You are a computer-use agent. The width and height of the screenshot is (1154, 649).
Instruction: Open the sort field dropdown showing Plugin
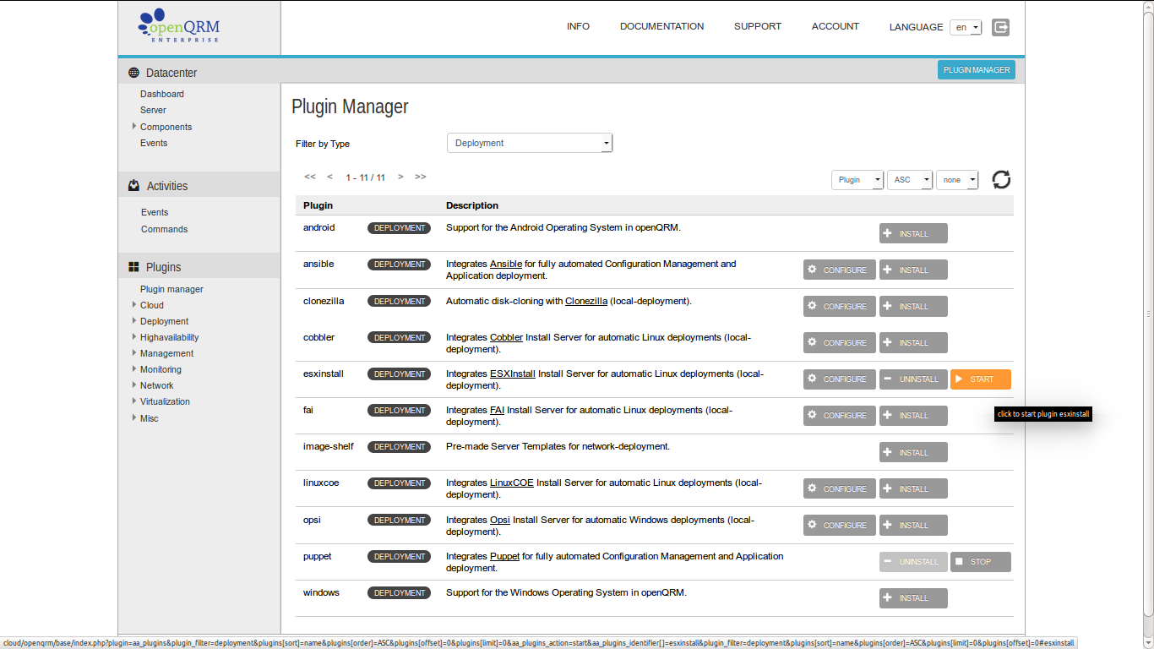click(x=857, y=180)
